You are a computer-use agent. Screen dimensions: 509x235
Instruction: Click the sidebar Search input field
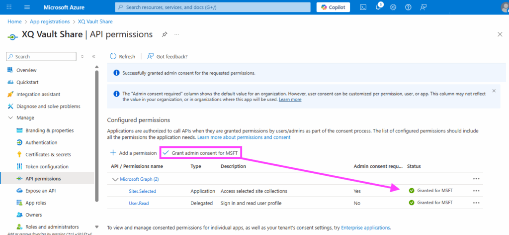[45, 57]
